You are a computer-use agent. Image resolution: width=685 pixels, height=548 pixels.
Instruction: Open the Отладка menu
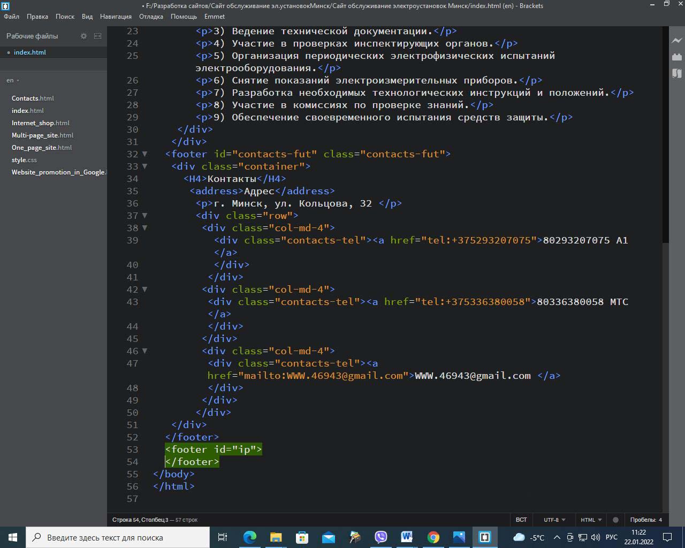[x=151, y=17]
